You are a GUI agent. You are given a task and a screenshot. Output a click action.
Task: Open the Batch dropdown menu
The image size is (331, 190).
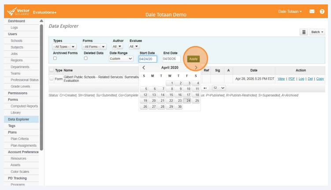coord(317,32)
